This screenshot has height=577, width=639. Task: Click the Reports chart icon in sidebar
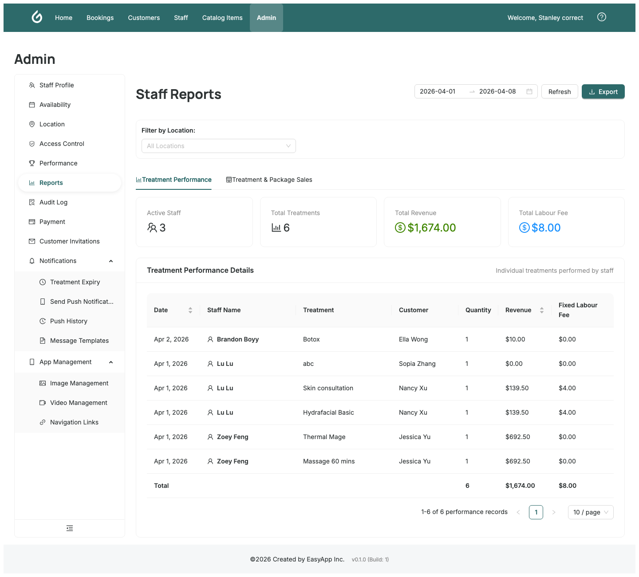point(32,183)
